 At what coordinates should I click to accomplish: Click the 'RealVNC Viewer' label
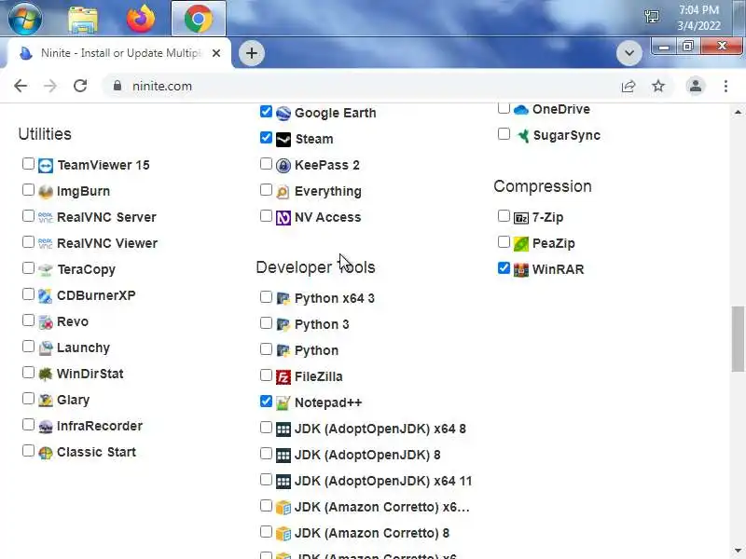(107, 243)
